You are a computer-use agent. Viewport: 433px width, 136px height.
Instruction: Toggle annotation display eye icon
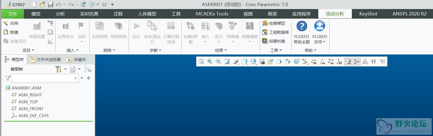pos(348,62)
